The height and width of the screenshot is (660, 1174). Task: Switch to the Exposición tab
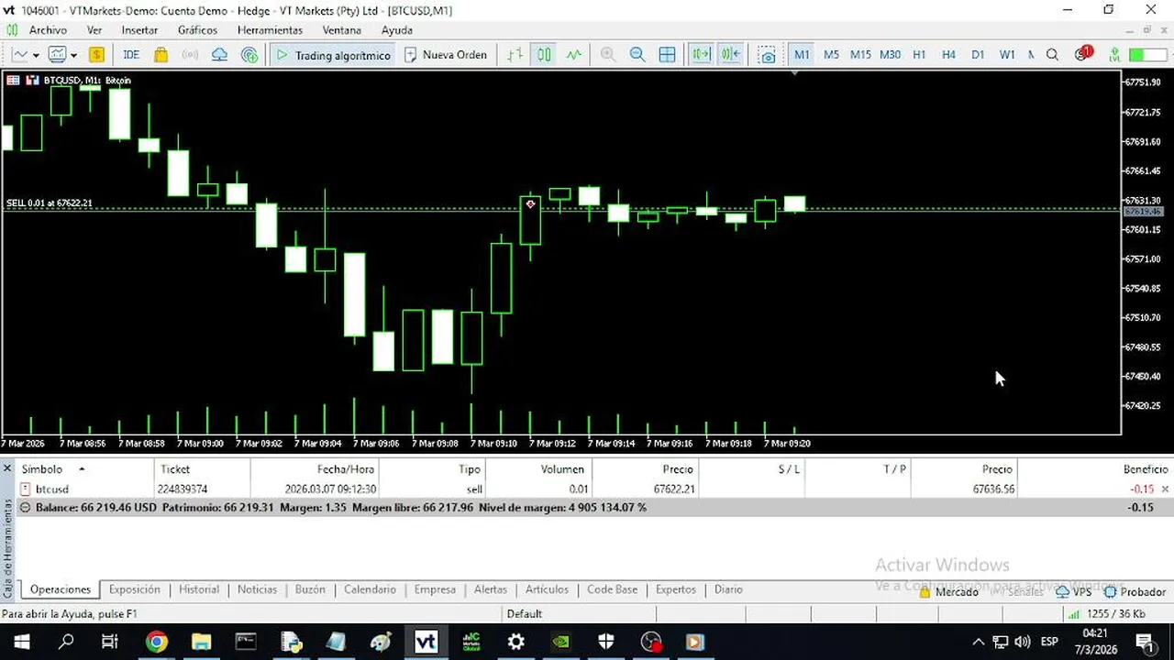click(135, 589)
